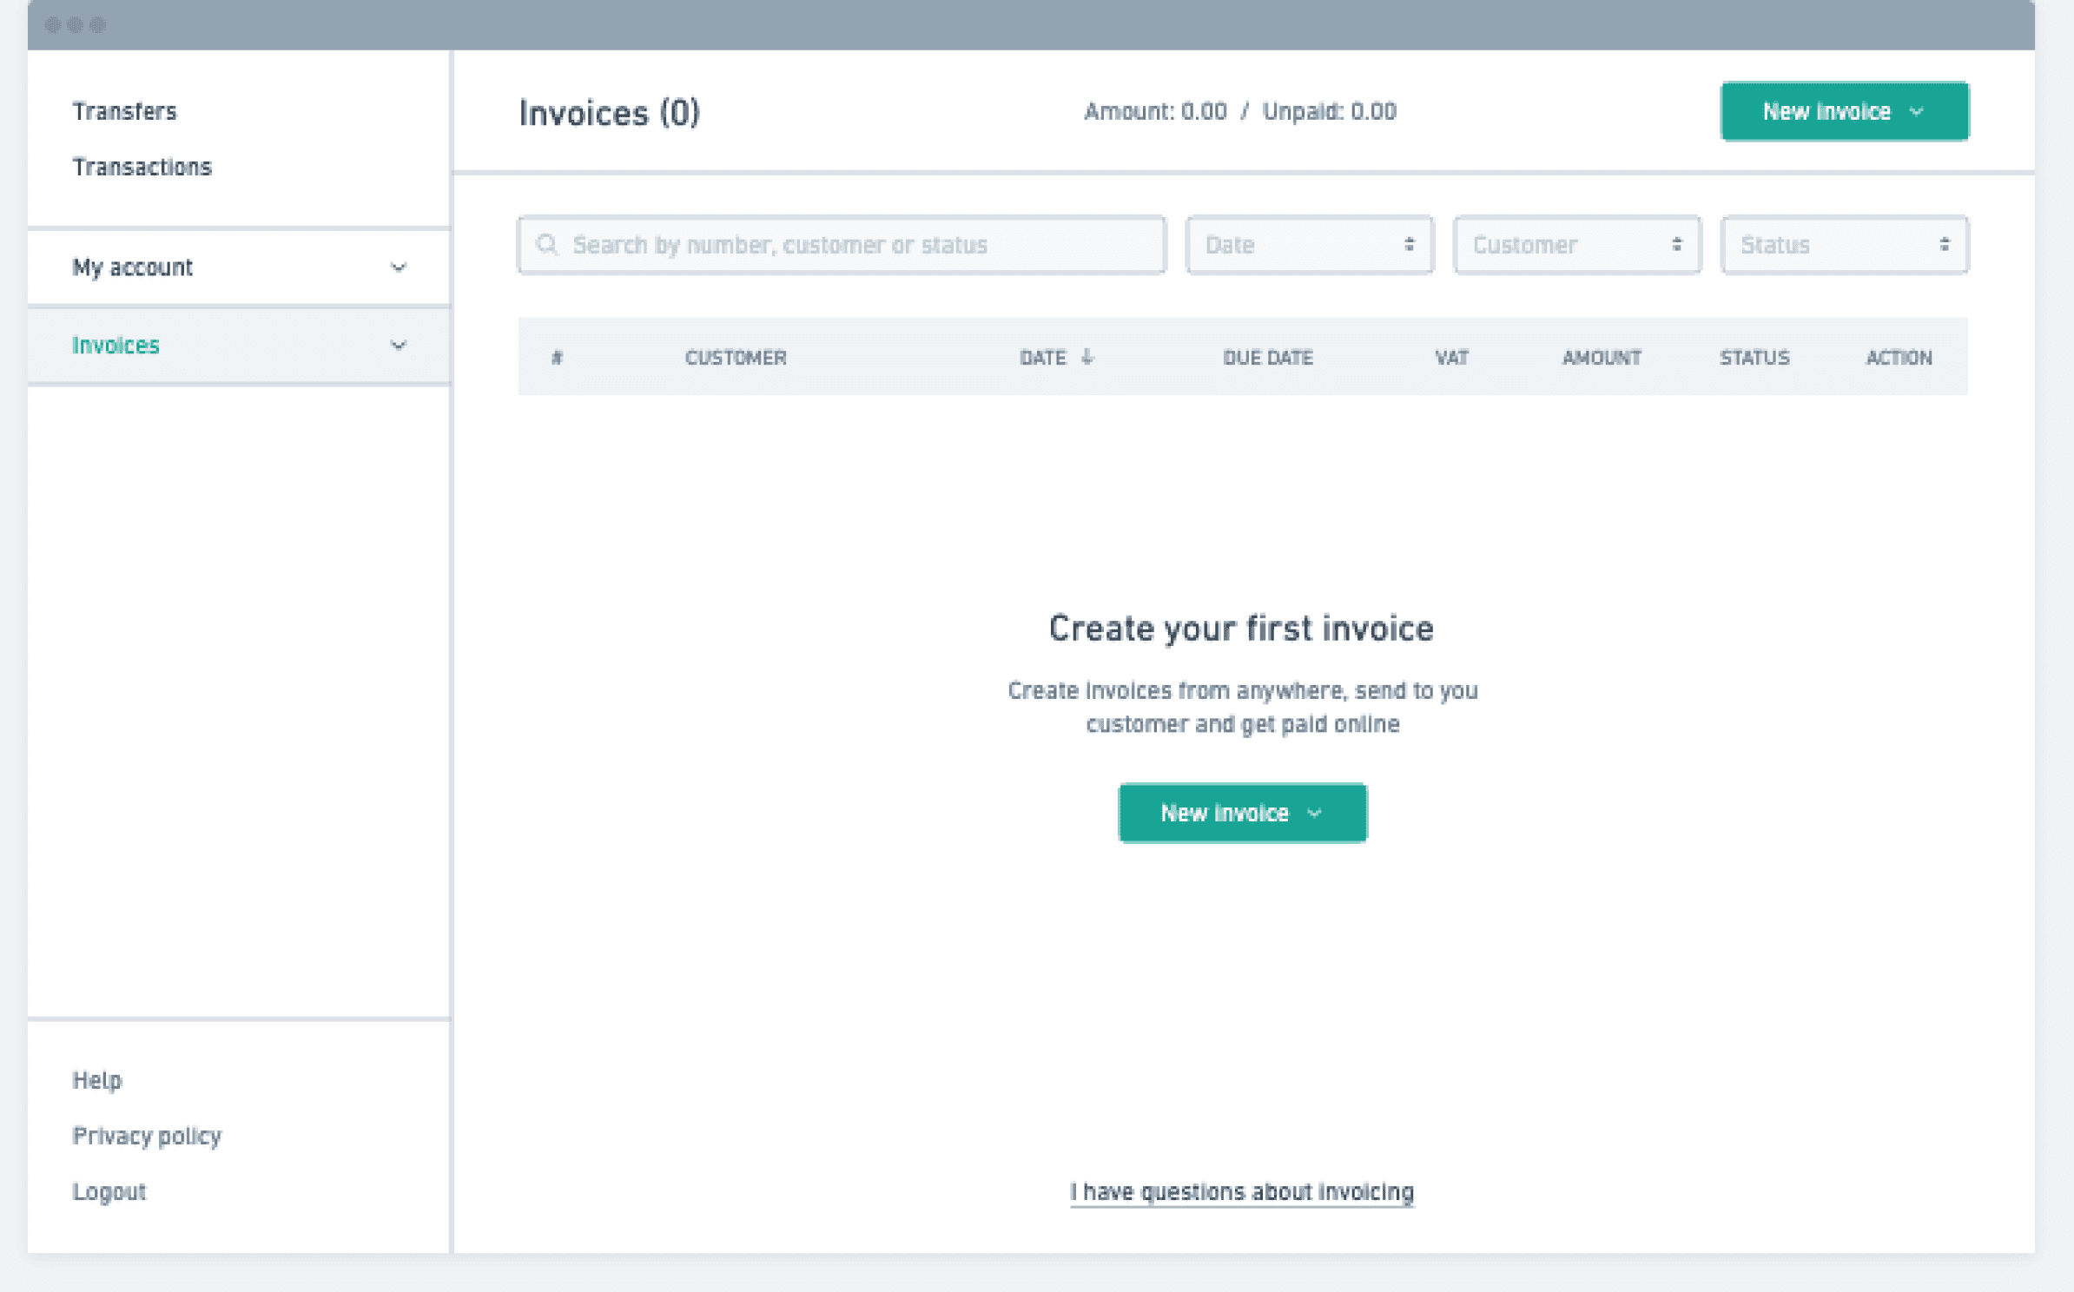Open the Help link
Screen dimensions: 2074x1292
pos(96,1080)
